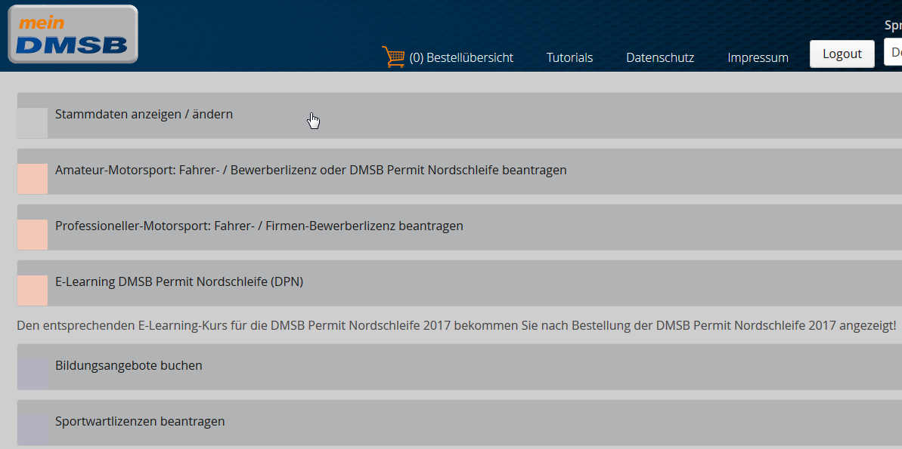Viewport: 902px width, 449px height.
Task: Open the Bestellübersicht order overview link
Action: click(x=461, y=57)
